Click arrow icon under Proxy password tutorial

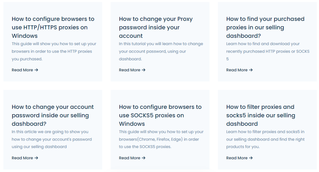pos(144,70)
